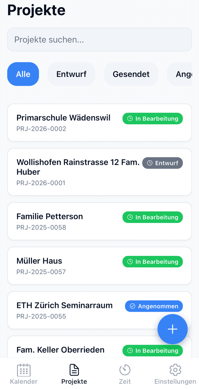Click the clock icon on Primarschule Wädenswil badge
Screen dimensions: 199x389
tap(130, 118)
